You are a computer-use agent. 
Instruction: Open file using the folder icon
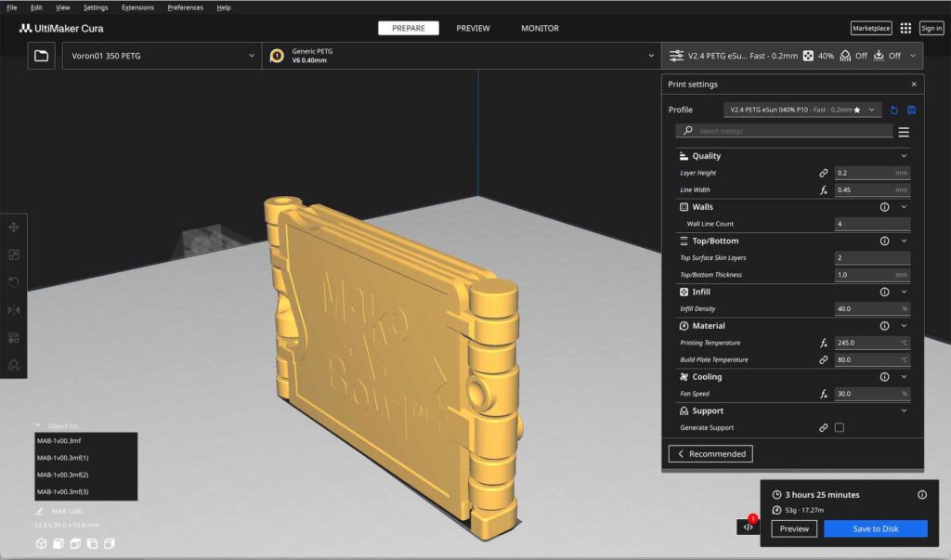[x=41, y=56]
